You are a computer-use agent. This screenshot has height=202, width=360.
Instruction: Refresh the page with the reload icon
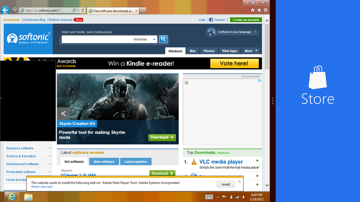83,11
